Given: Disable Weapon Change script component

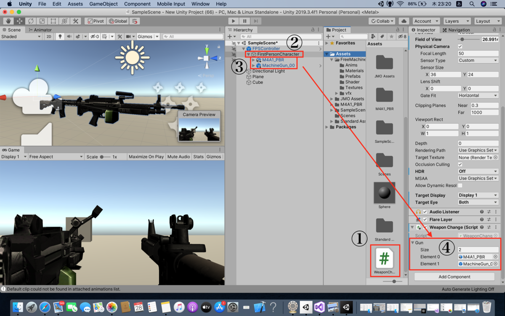Looking at the screenshot, I should [x=425, y=227].
